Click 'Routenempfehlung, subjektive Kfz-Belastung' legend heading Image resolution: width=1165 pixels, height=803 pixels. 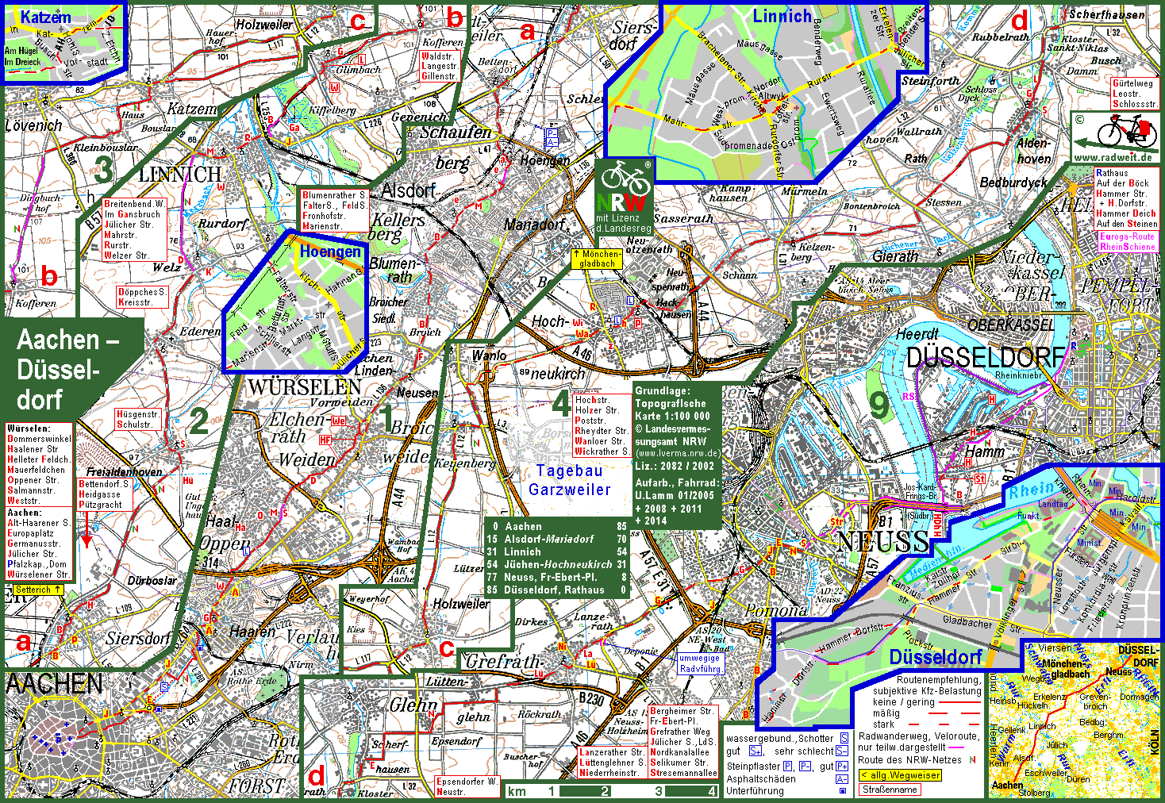[x=929, y=685]
